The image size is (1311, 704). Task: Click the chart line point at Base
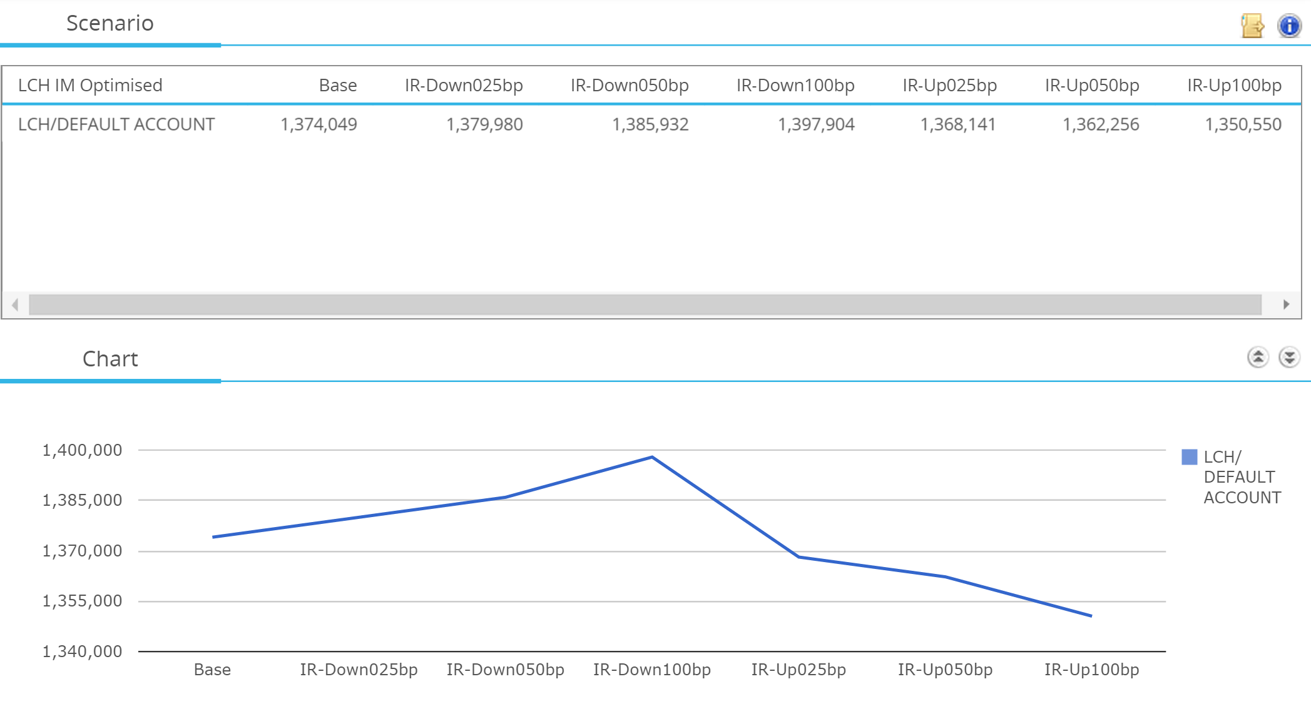click(213, 537)
